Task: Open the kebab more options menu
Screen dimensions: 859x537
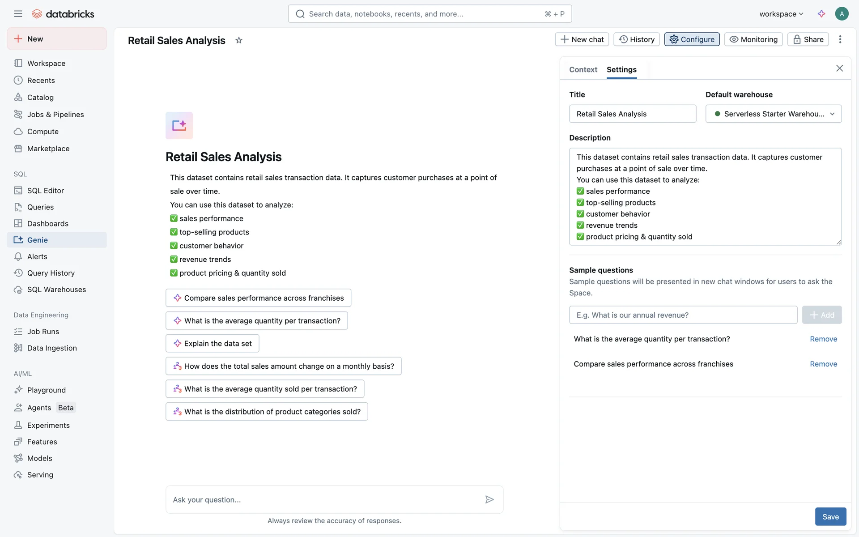Action: click(840, 39)
